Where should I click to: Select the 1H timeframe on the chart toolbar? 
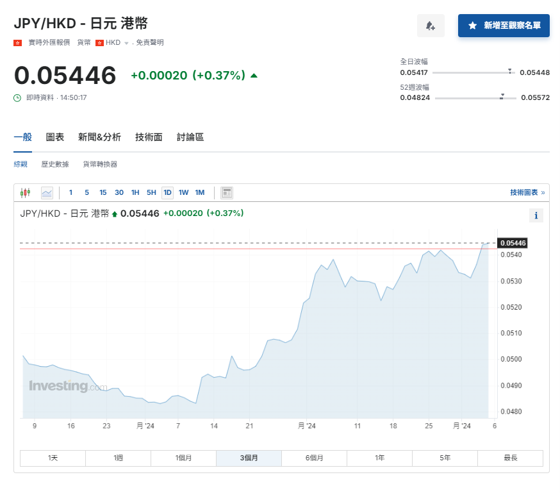coord(134,192)
